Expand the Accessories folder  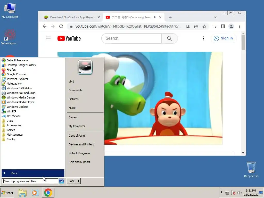pos(14,125)
